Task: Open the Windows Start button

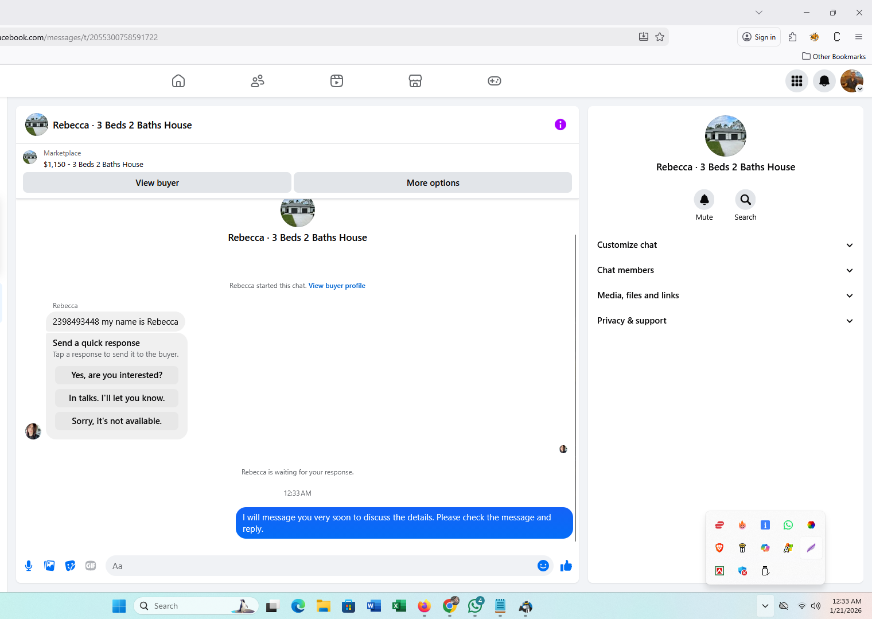Action: pos(119,606)
